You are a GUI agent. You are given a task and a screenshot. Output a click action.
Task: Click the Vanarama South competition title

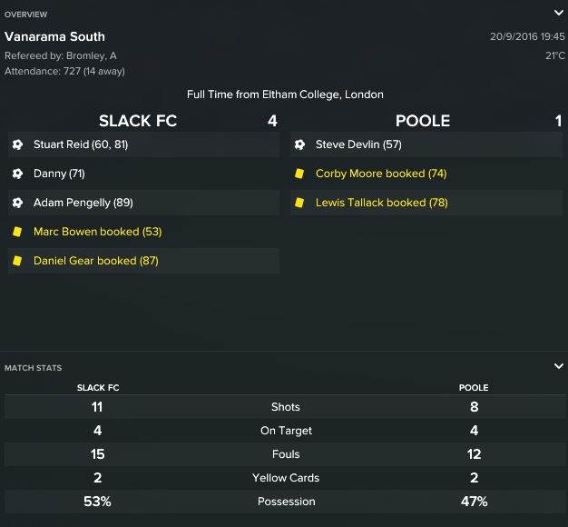(54, 37)
